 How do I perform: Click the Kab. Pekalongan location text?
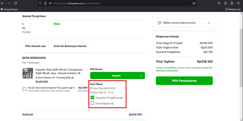point(31,62)
